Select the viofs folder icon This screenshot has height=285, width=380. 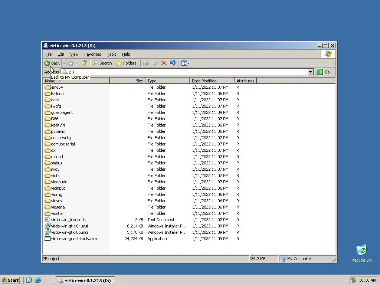pos(47,176)
